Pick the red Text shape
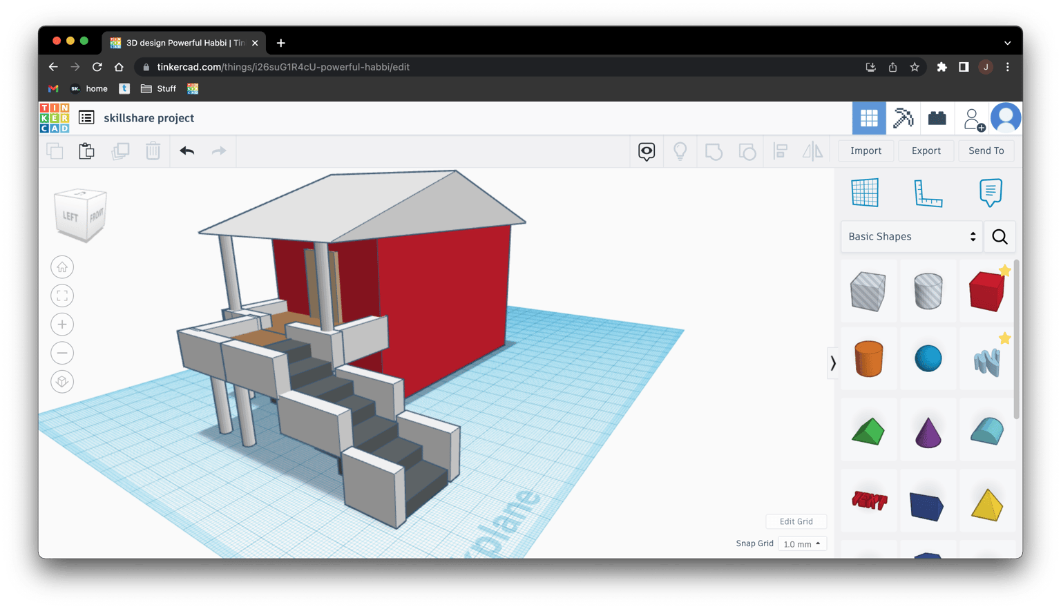This screenshot has width=1061, height=609. click(869, 500)
